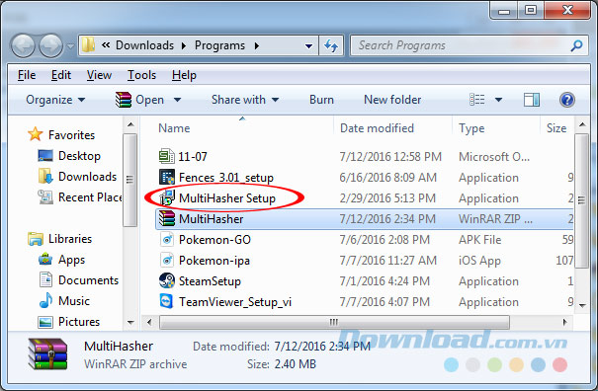Open the Apps library
598x391 pixels.
[x=72, y=260]
